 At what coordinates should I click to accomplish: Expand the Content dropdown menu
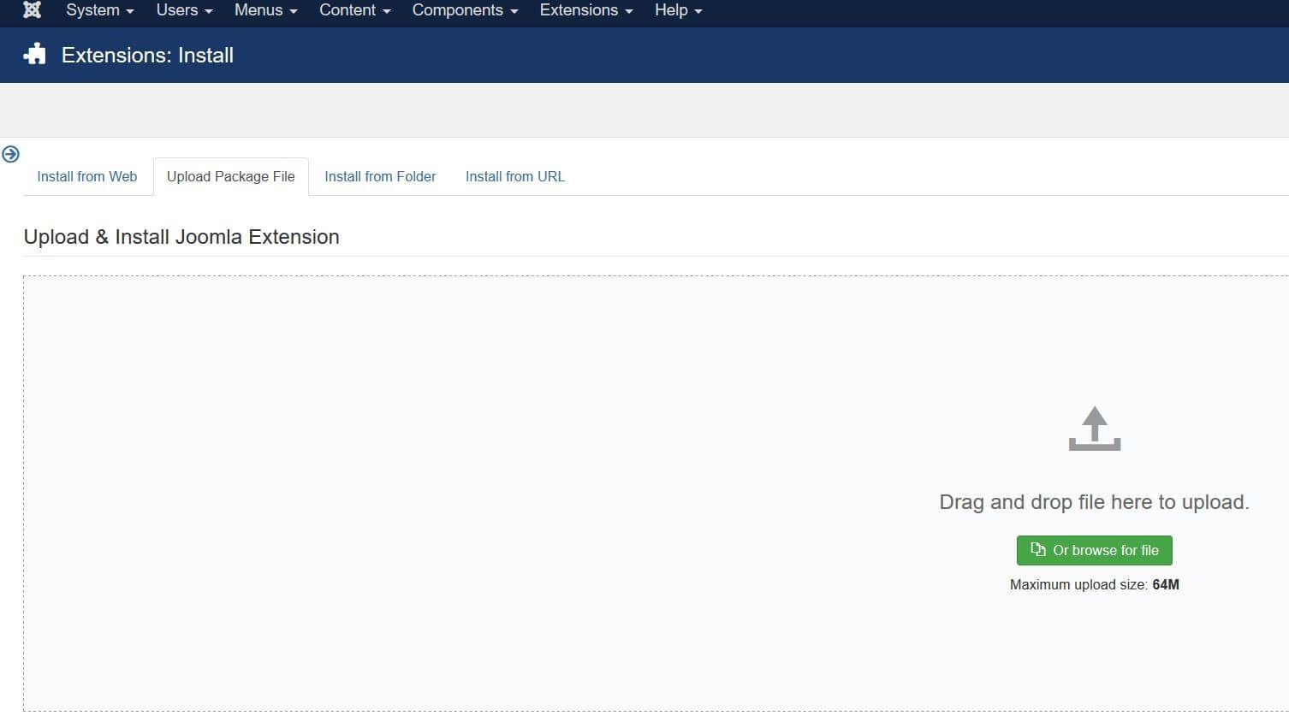[x=354, y=10]
